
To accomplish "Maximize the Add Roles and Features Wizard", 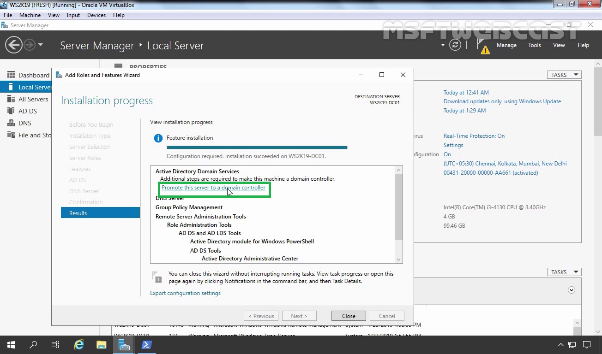I will (382, 75).
